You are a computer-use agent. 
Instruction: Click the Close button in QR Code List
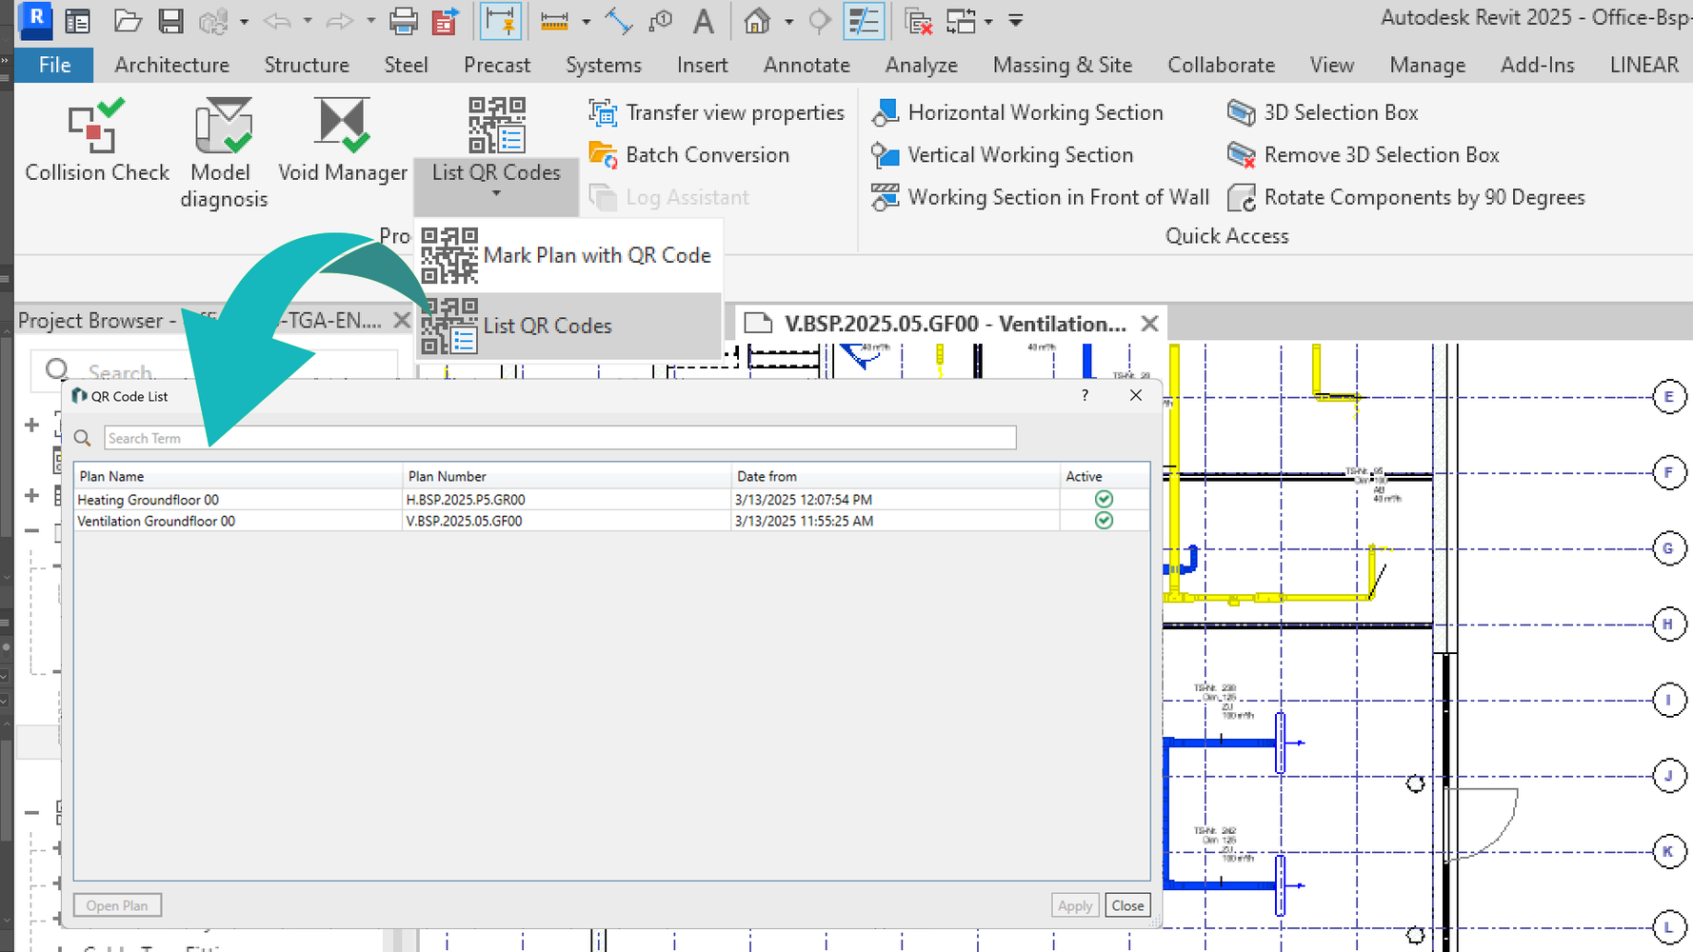[1127, 905]
